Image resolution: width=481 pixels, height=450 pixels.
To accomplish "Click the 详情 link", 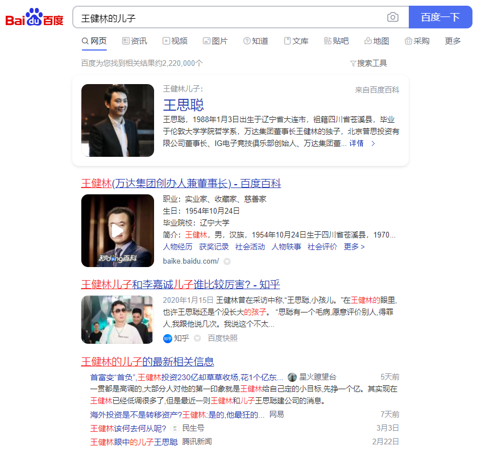I will (x=356, y=143).
